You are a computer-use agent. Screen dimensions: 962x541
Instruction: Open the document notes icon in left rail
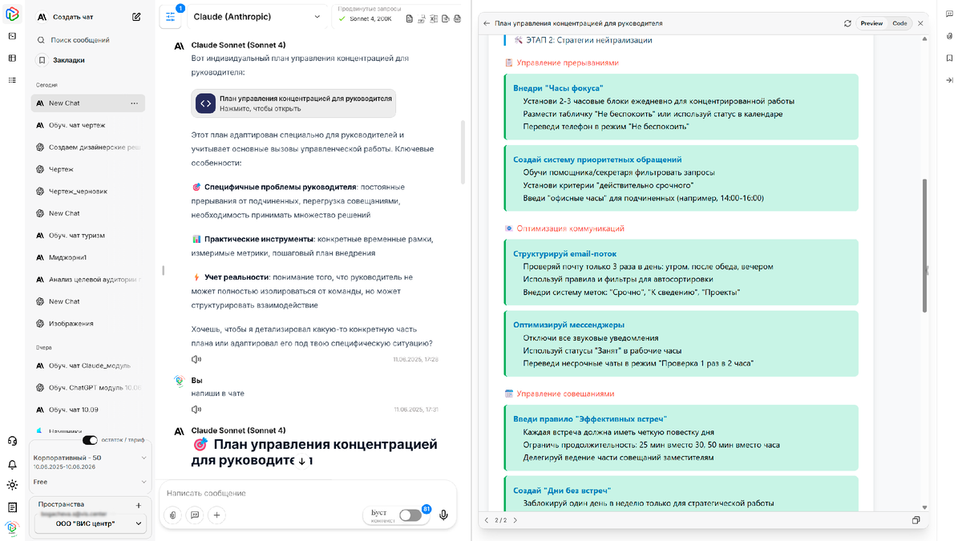tap(12, 507)
